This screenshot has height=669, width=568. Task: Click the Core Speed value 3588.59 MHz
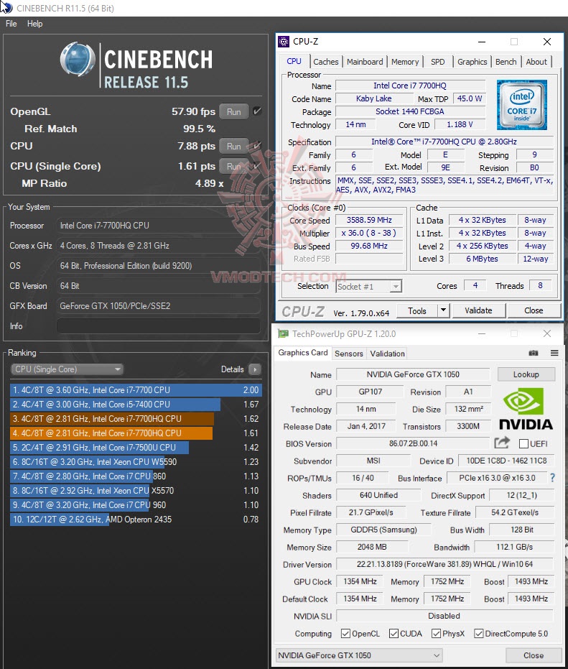(369, 220)
